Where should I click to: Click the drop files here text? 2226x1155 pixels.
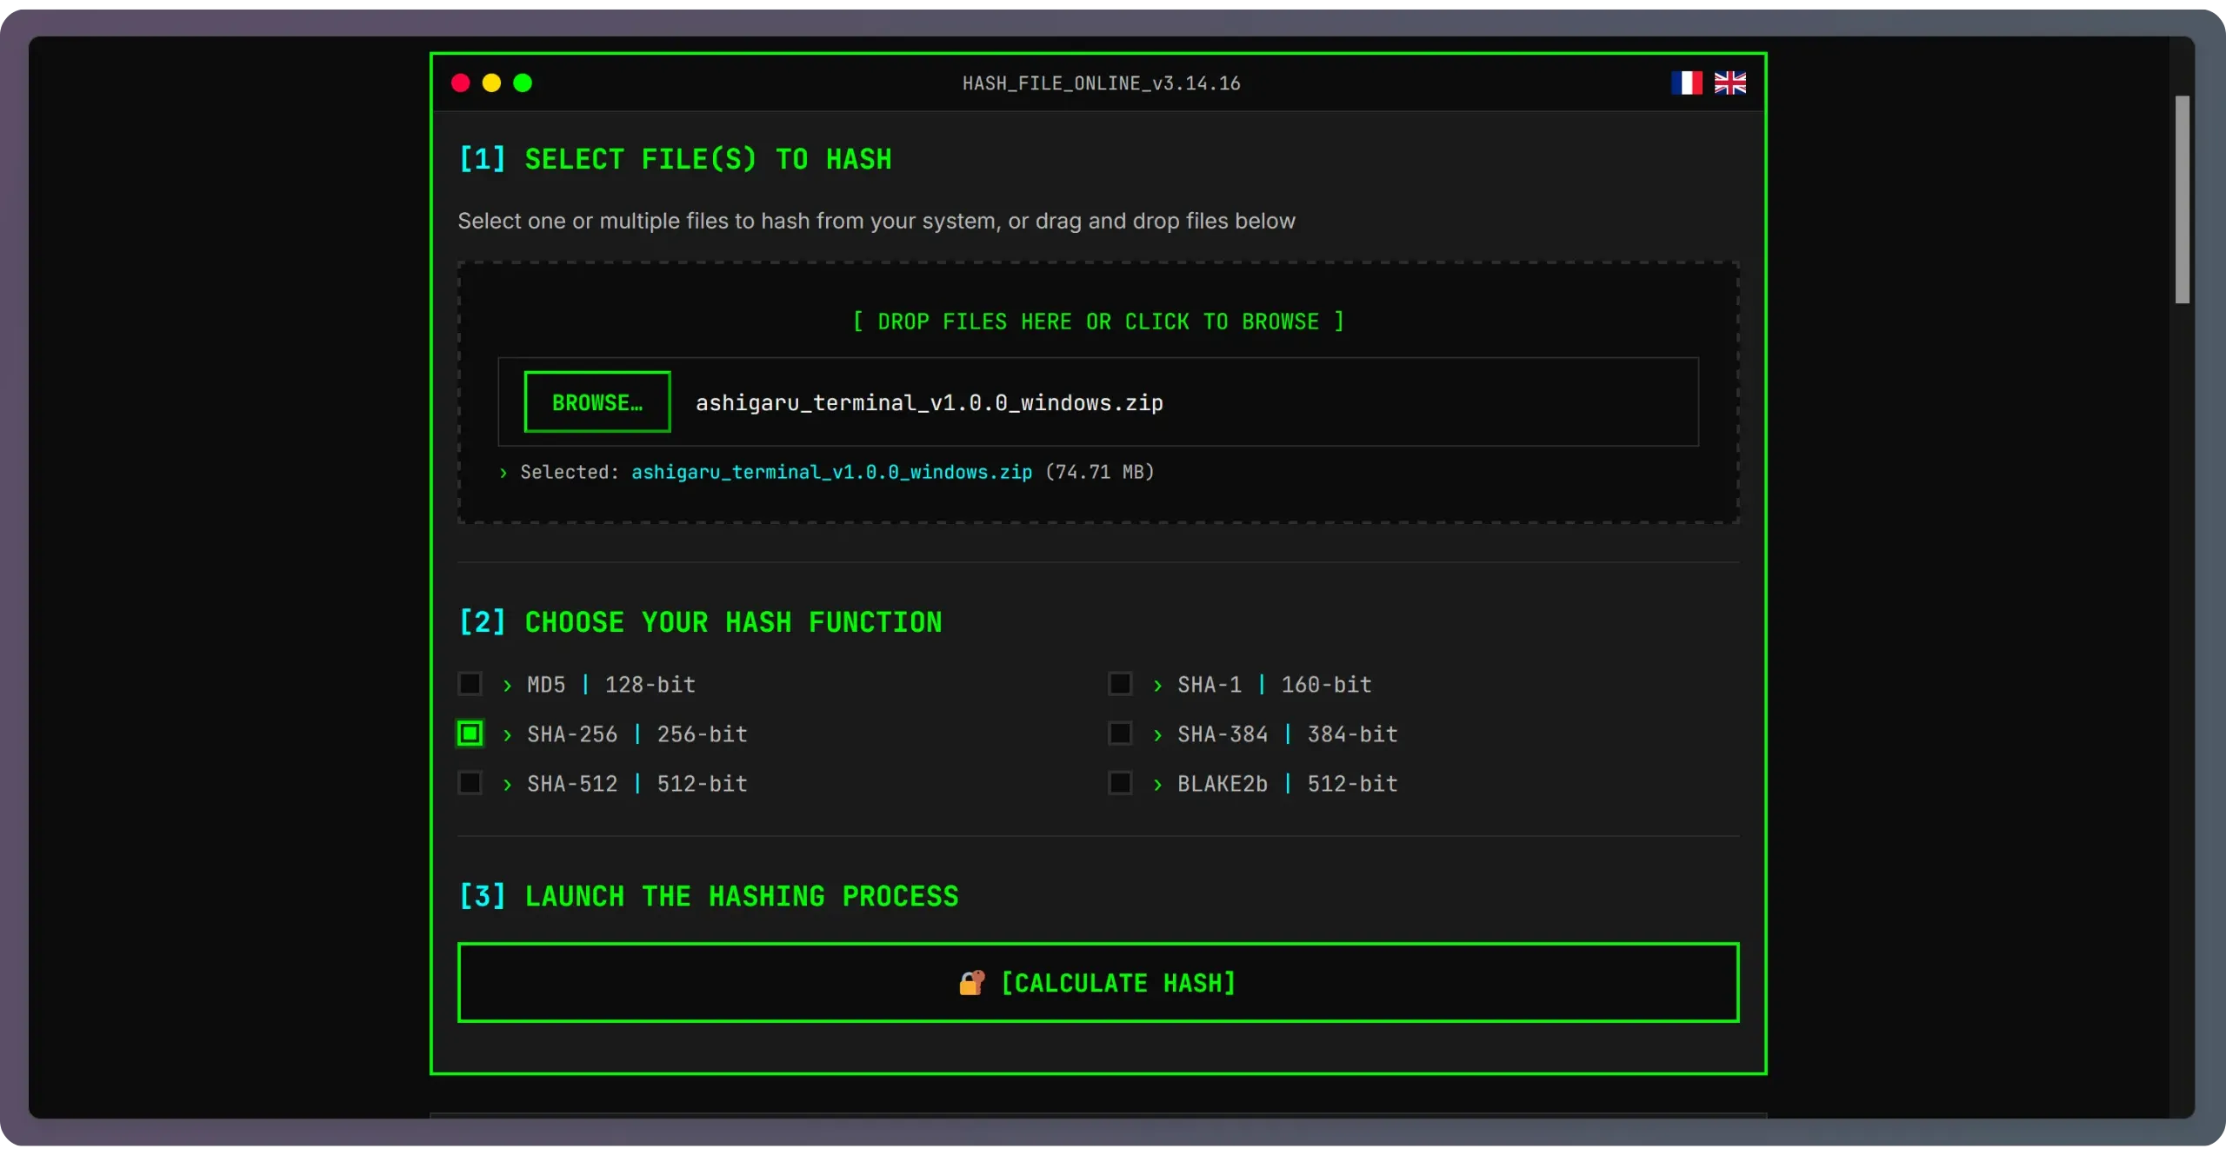pos(1097,322)
